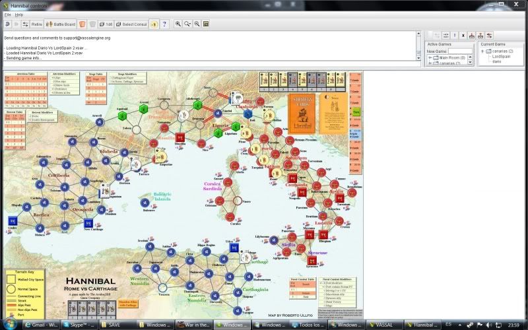The height and width of the screenshot is (330, 528).
Task: Click the Lilybaeum blue circle marker
Action: 273,240
